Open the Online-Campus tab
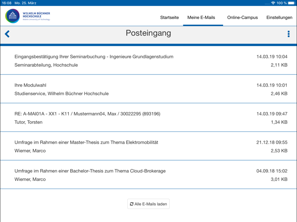 pyautogui.click(x=242, y=18)
